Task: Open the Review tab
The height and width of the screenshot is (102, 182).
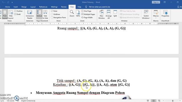Action: point(64,7)
